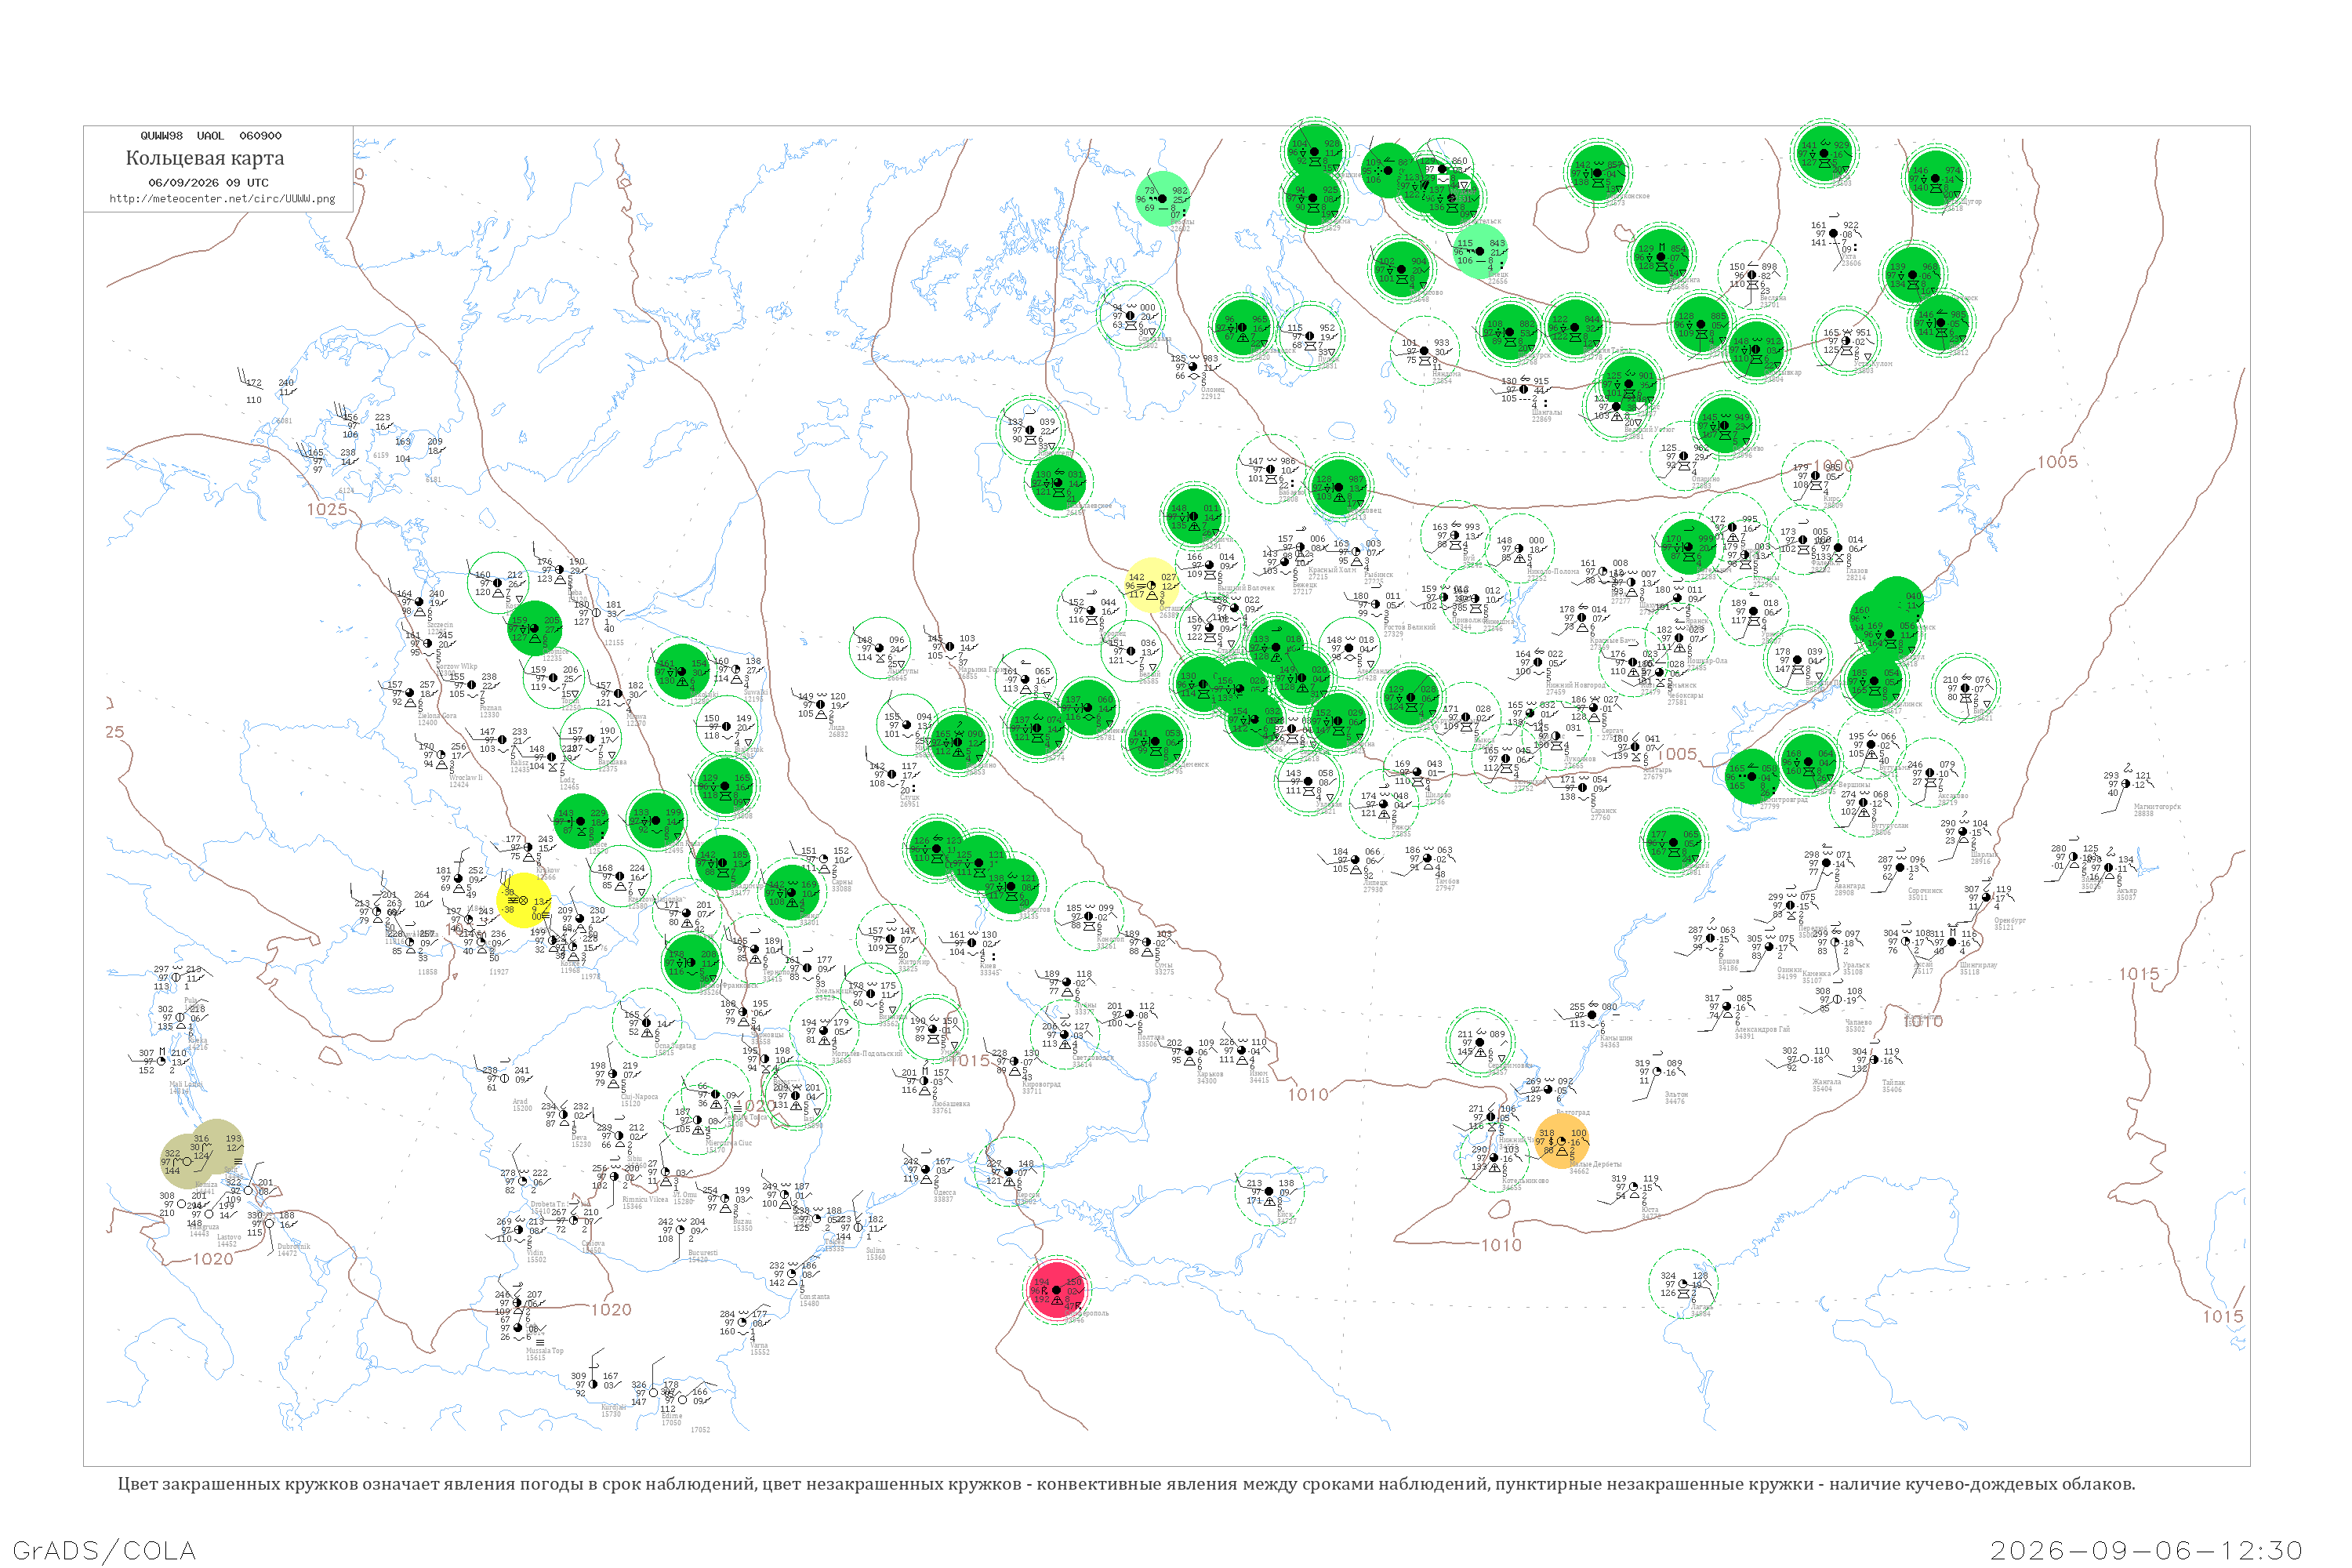Click the light green Reboly station circle
Screen dimensions: 2352x1568
1162,199
